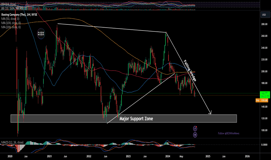Click the 2020 label on time axis
Screen dimensions: 271x160
coord(10,157)
